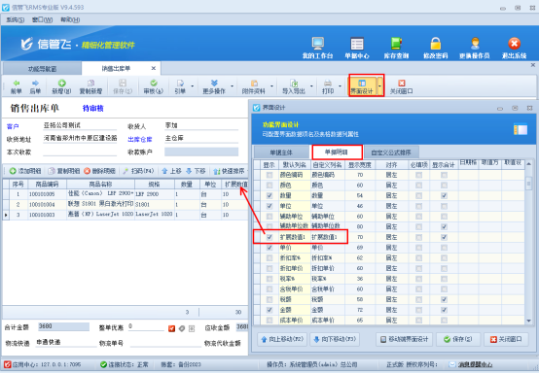The height and width of the screenshot is (373, 539).
Task: Click the 新增 green plus toolbar icon
Action: (62, 83)
